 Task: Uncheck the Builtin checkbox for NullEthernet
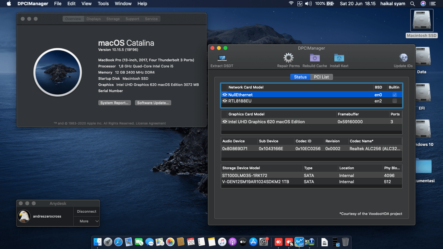coord(394,95)
